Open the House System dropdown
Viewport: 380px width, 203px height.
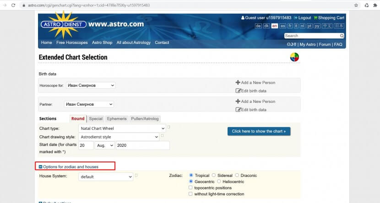(x=106, y=176)
